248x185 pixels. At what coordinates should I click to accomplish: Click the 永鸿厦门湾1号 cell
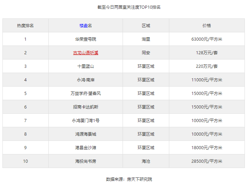click(x=86, y=121)
